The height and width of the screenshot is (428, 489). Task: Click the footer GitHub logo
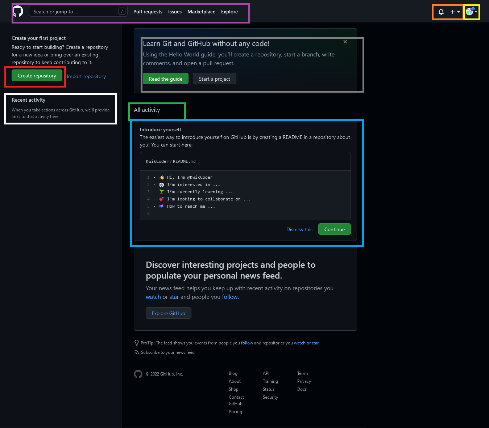pyautogui.click(x=138, y=374)
